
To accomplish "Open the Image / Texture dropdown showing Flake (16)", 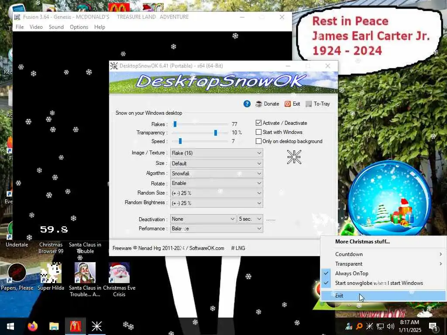I will tap(217, 153).
